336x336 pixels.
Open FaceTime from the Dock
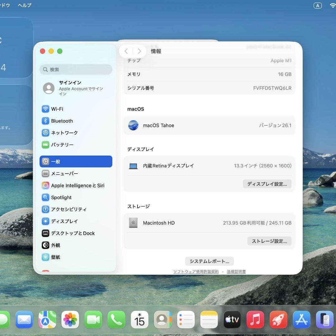tap(93, 319)
